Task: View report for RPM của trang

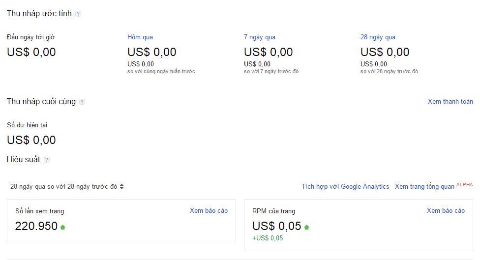Action: tap(446, 211)
